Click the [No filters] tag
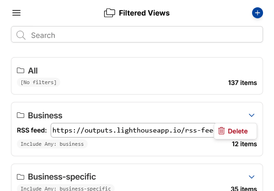This screenshot has height=191, width=274. [38, 82]
